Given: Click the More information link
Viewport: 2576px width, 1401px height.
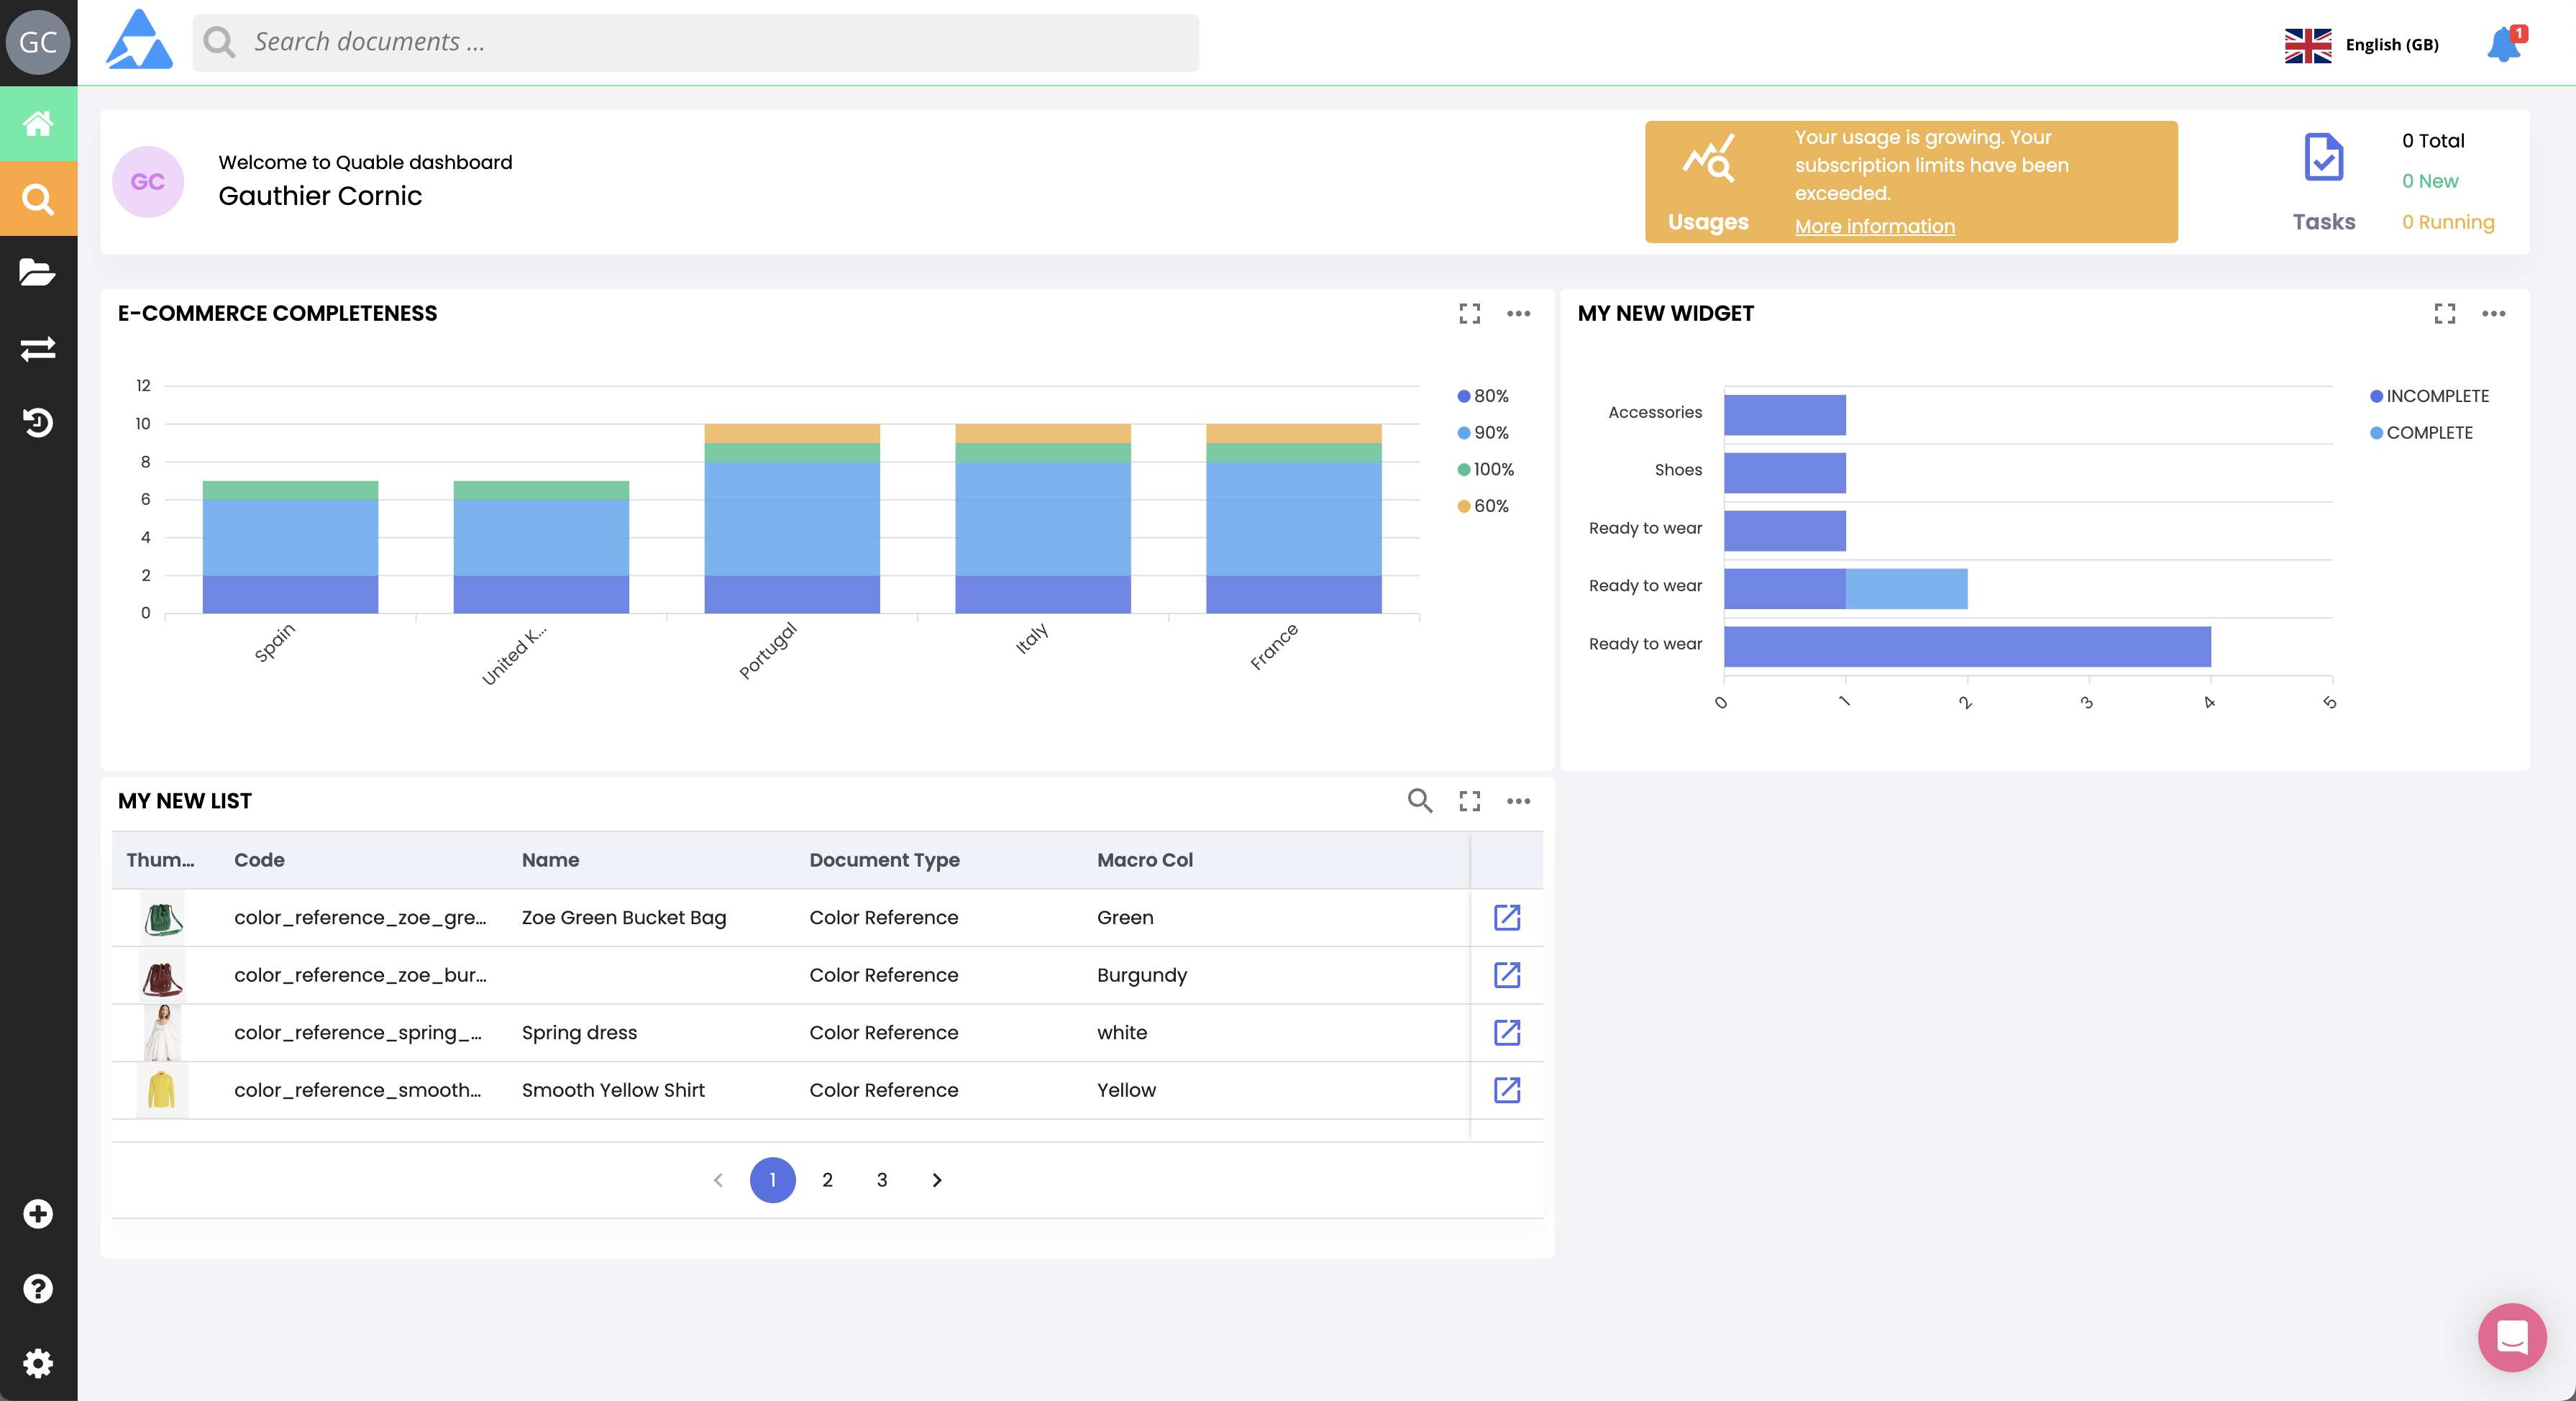Looking at the screenshot, I should (1874, 226).
